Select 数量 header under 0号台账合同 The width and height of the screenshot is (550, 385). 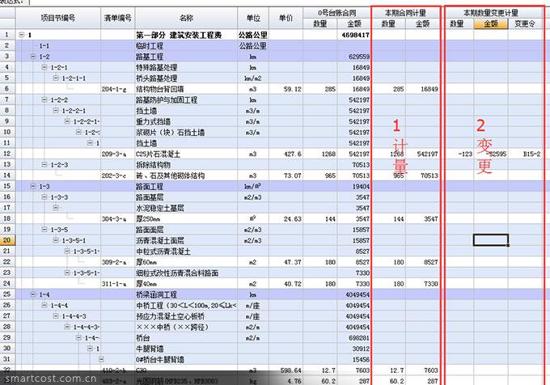(x=320, y=23)
